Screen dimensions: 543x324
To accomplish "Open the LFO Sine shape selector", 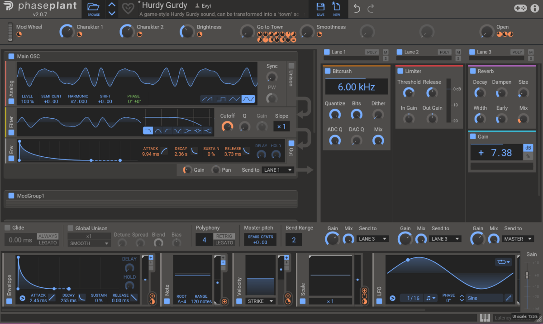I will pyautogui.click(x=485, y=298).
